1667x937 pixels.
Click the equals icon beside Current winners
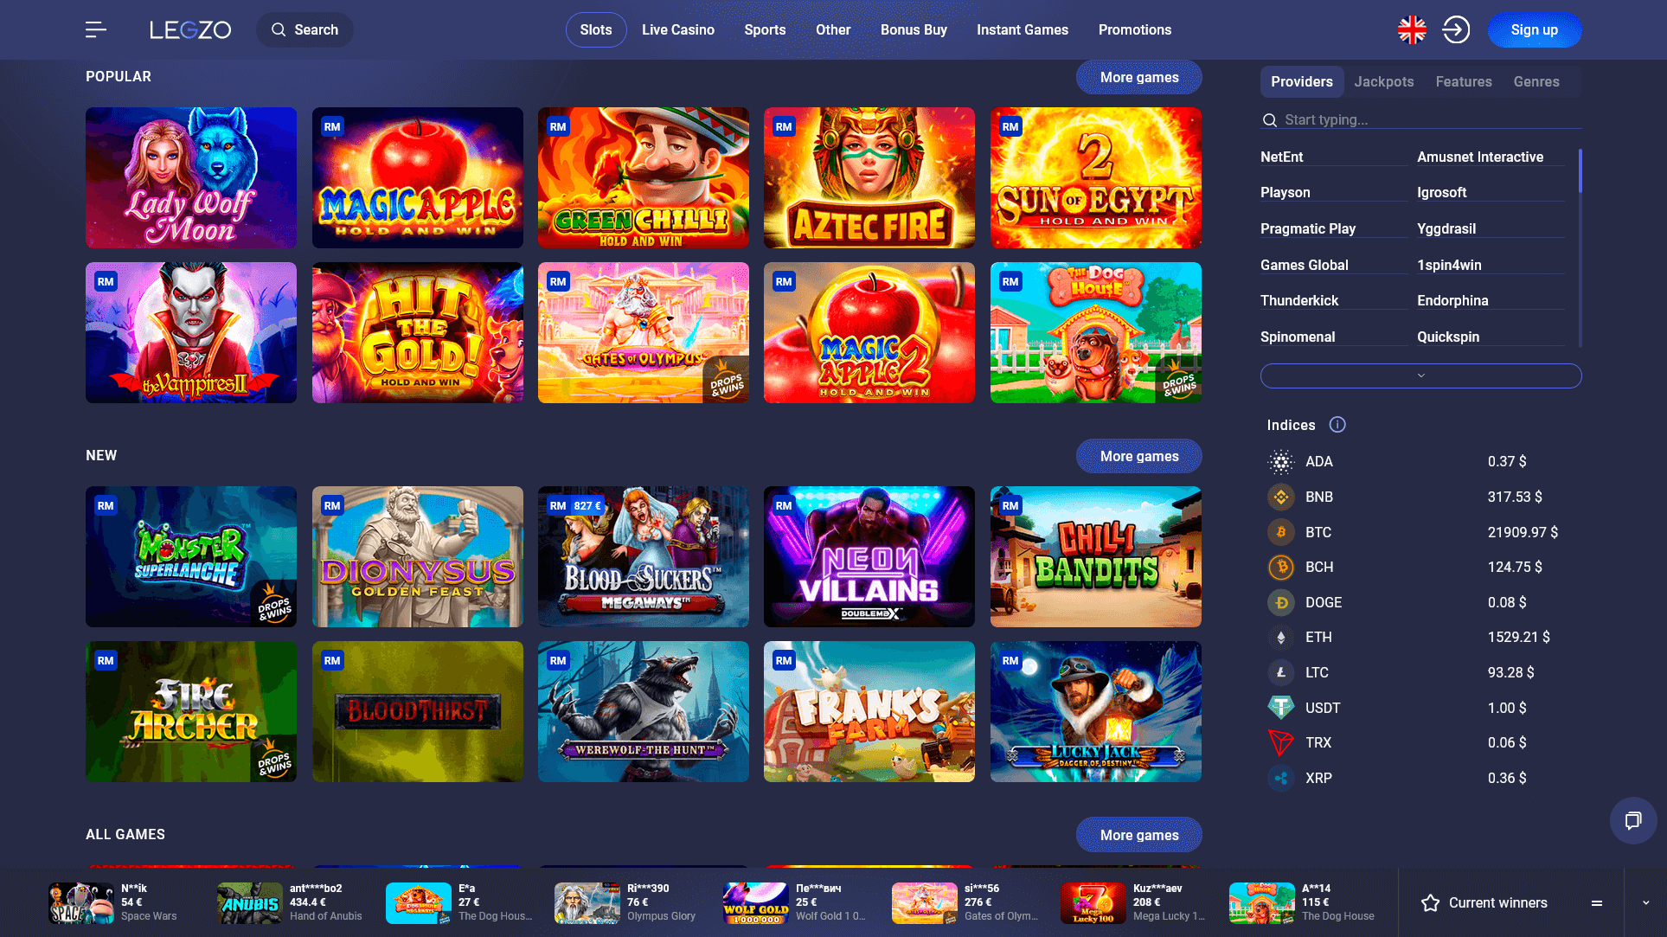point(1597,903)
